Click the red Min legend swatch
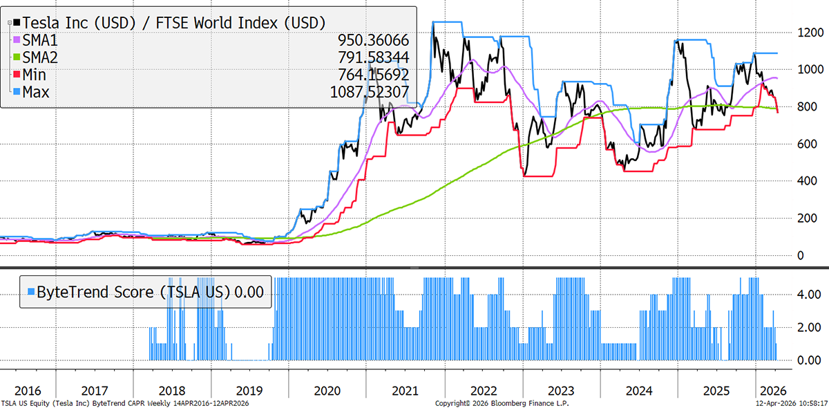829x408 pixels. pyautogui.click(x=16, y=75)
